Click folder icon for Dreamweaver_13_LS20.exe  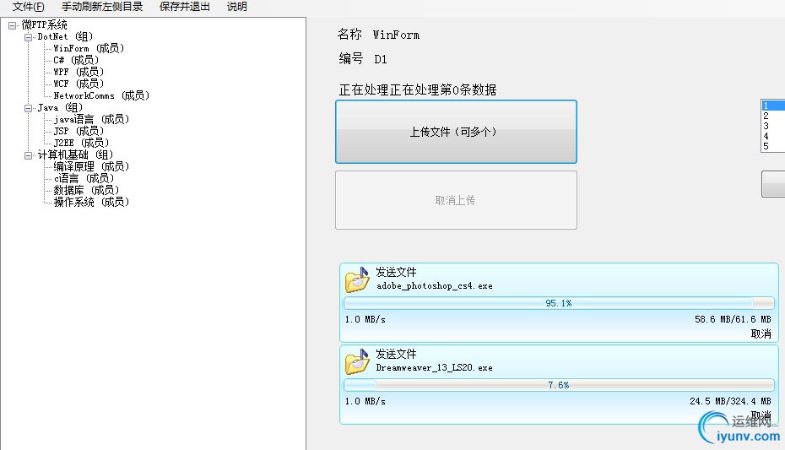pyautogui.click(x=357, y=362)
